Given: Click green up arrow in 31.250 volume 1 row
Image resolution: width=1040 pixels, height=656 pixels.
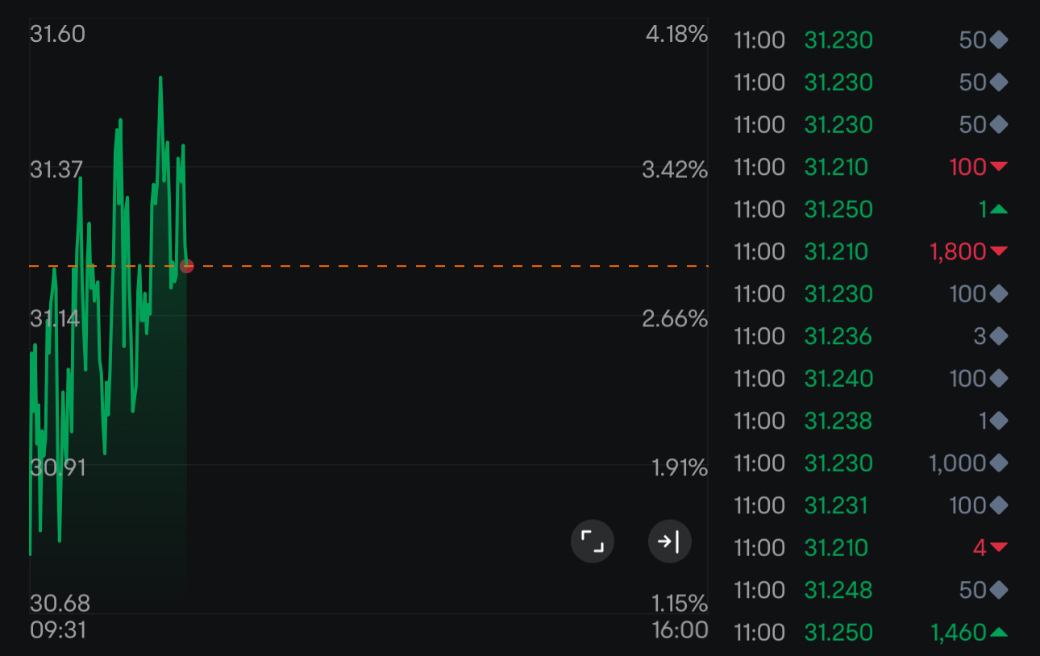Looking at the screenshot, I should click(x=999, y=210).
